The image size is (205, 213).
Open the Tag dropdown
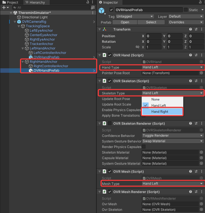click(x=135, y=16)
